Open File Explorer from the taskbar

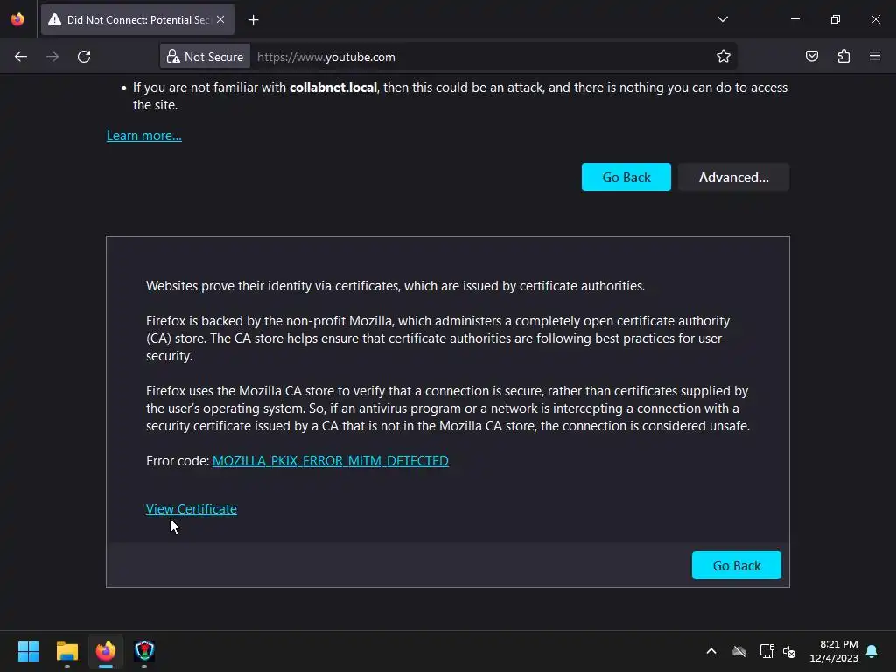[x=66, y=651]
